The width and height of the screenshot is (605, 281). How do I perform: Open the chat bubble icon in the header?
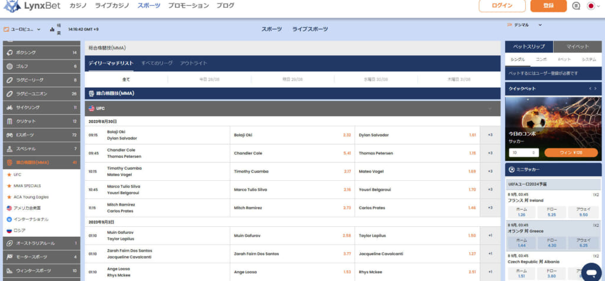(x=576, y=6)
